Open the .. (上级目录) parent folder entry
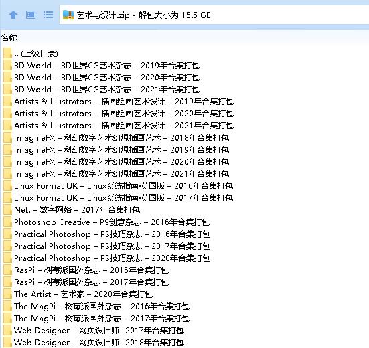 (x=36, y=54)
